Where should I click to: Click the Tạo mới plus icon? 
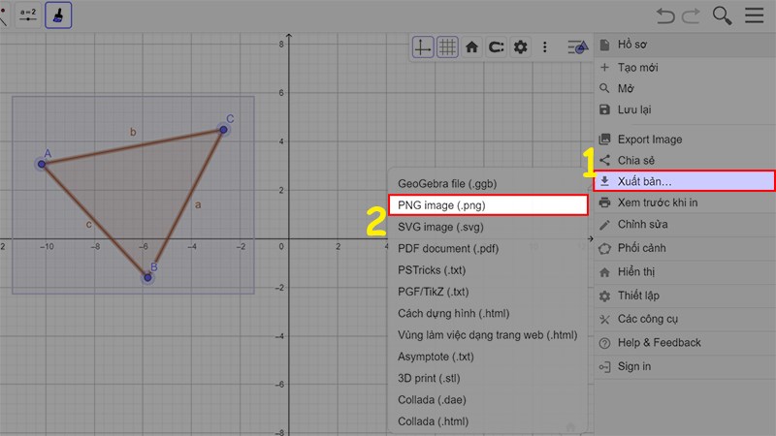click(x=604, y=67)
